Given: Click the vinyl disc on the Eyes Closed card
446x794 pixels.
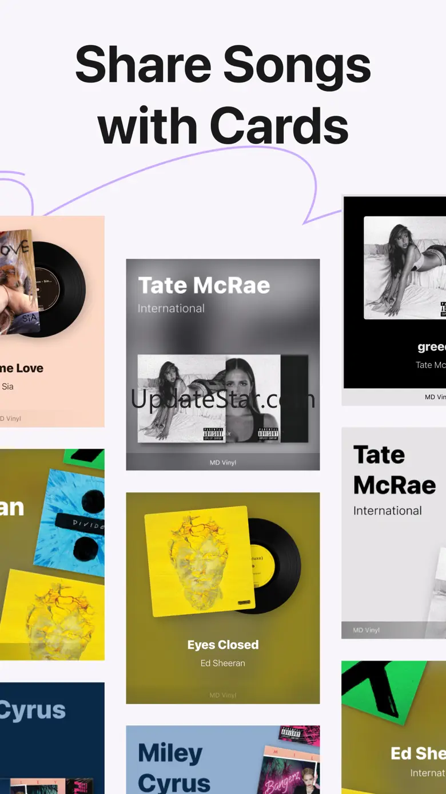Looking at the screenshot, I should 274,566.
